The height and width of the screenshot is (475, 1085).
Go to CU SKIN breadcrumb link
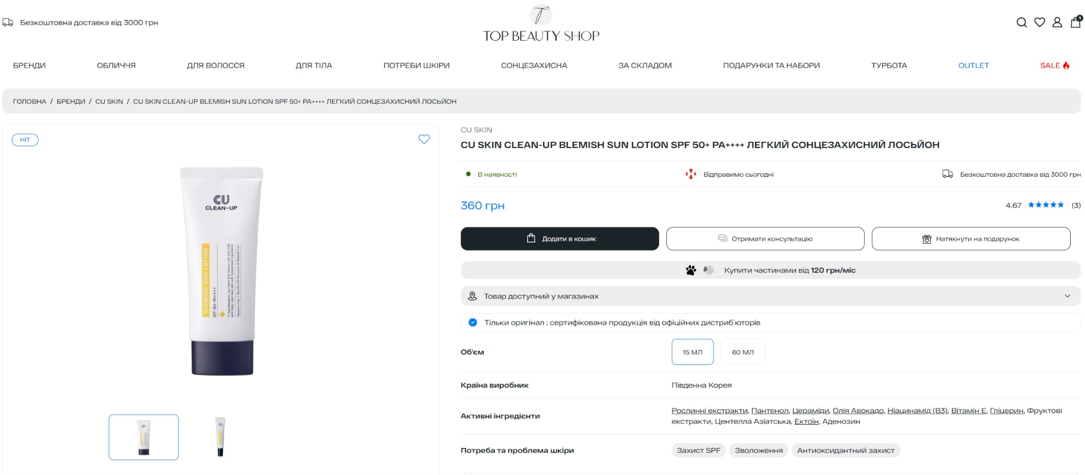pyautogui.click(x=109, y=102)
